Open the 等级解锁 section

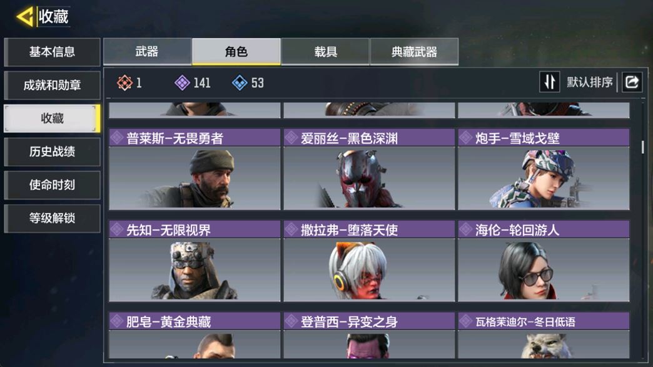52,218
